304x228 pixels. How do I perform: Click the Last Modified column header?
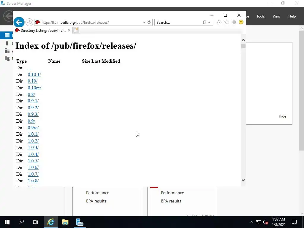(106, 61)
